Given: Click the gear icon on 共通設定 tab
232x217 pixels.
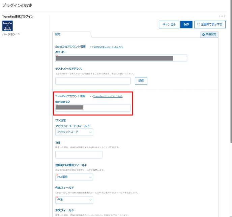Looking at the screenshot, I should pos(203,34).
